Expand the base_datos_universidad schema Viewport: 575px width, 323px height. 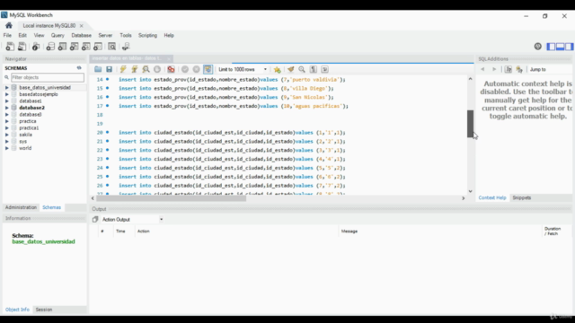pyautogui.click(x=6, y=88)
